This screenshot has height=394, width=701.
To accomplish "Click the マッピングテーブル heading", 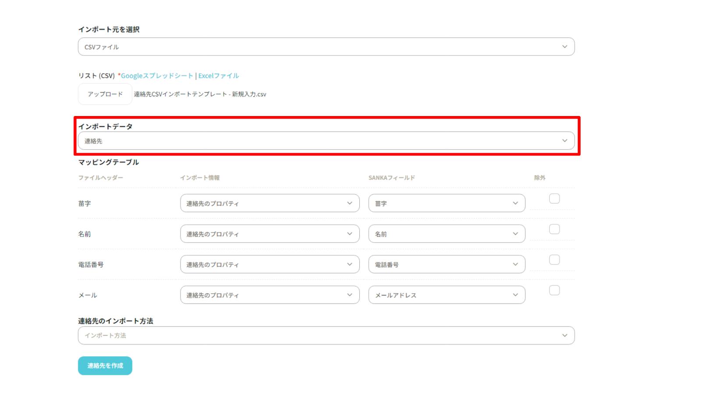I will 109,162.
